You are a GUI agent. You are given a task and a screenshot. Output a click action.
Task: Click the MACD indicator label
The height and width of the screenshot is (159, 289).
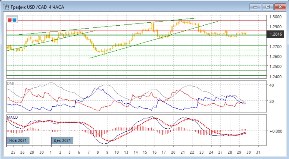(12, 117)
